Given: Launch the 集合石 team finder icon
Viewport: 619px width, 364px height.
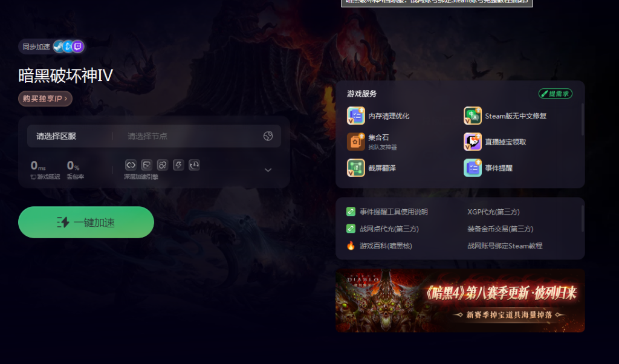Looking at the screenshot, I should click(355, 141).
